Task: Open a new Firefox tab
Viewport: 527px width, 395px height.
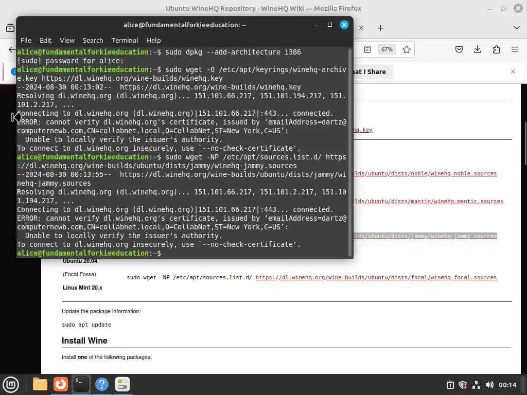Action: point(380,28)
